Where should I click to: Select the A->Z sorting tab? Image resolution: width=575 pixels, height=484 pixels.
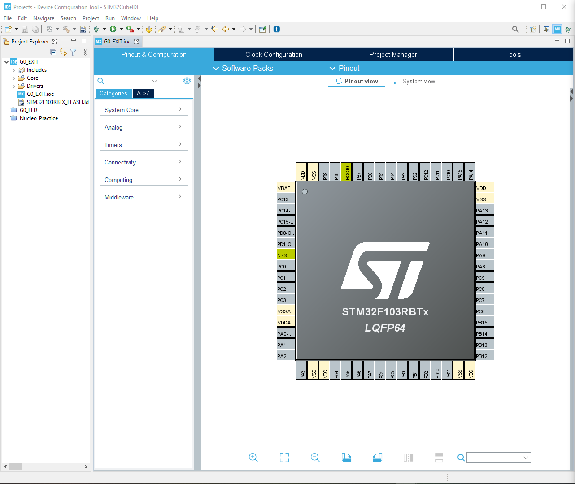point(144,93)
